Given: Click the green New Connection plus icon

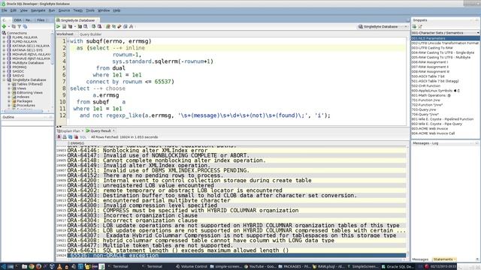Looking at the screenshot, I should 4,27.
